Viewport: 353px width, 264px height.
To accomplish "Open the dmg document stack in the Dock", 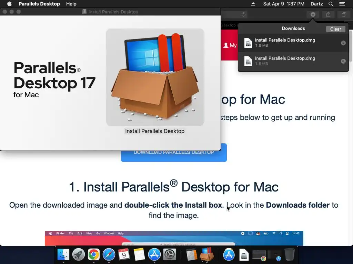I will (244, 255).
